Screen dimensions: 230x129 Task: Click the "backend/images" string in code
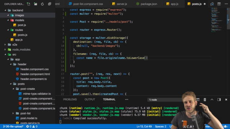pyautogui.click(x=104, y=46)
